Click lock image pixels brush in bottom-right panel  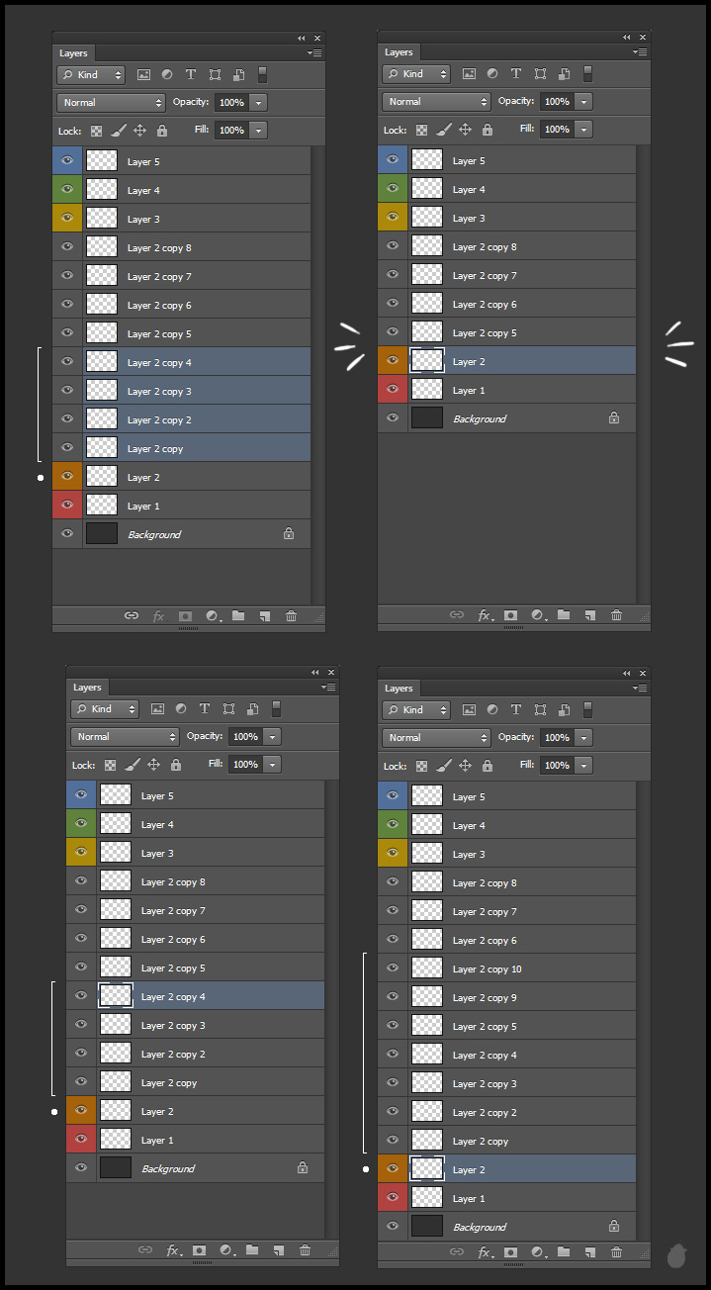pyautogui.click(x=444, y=766)
